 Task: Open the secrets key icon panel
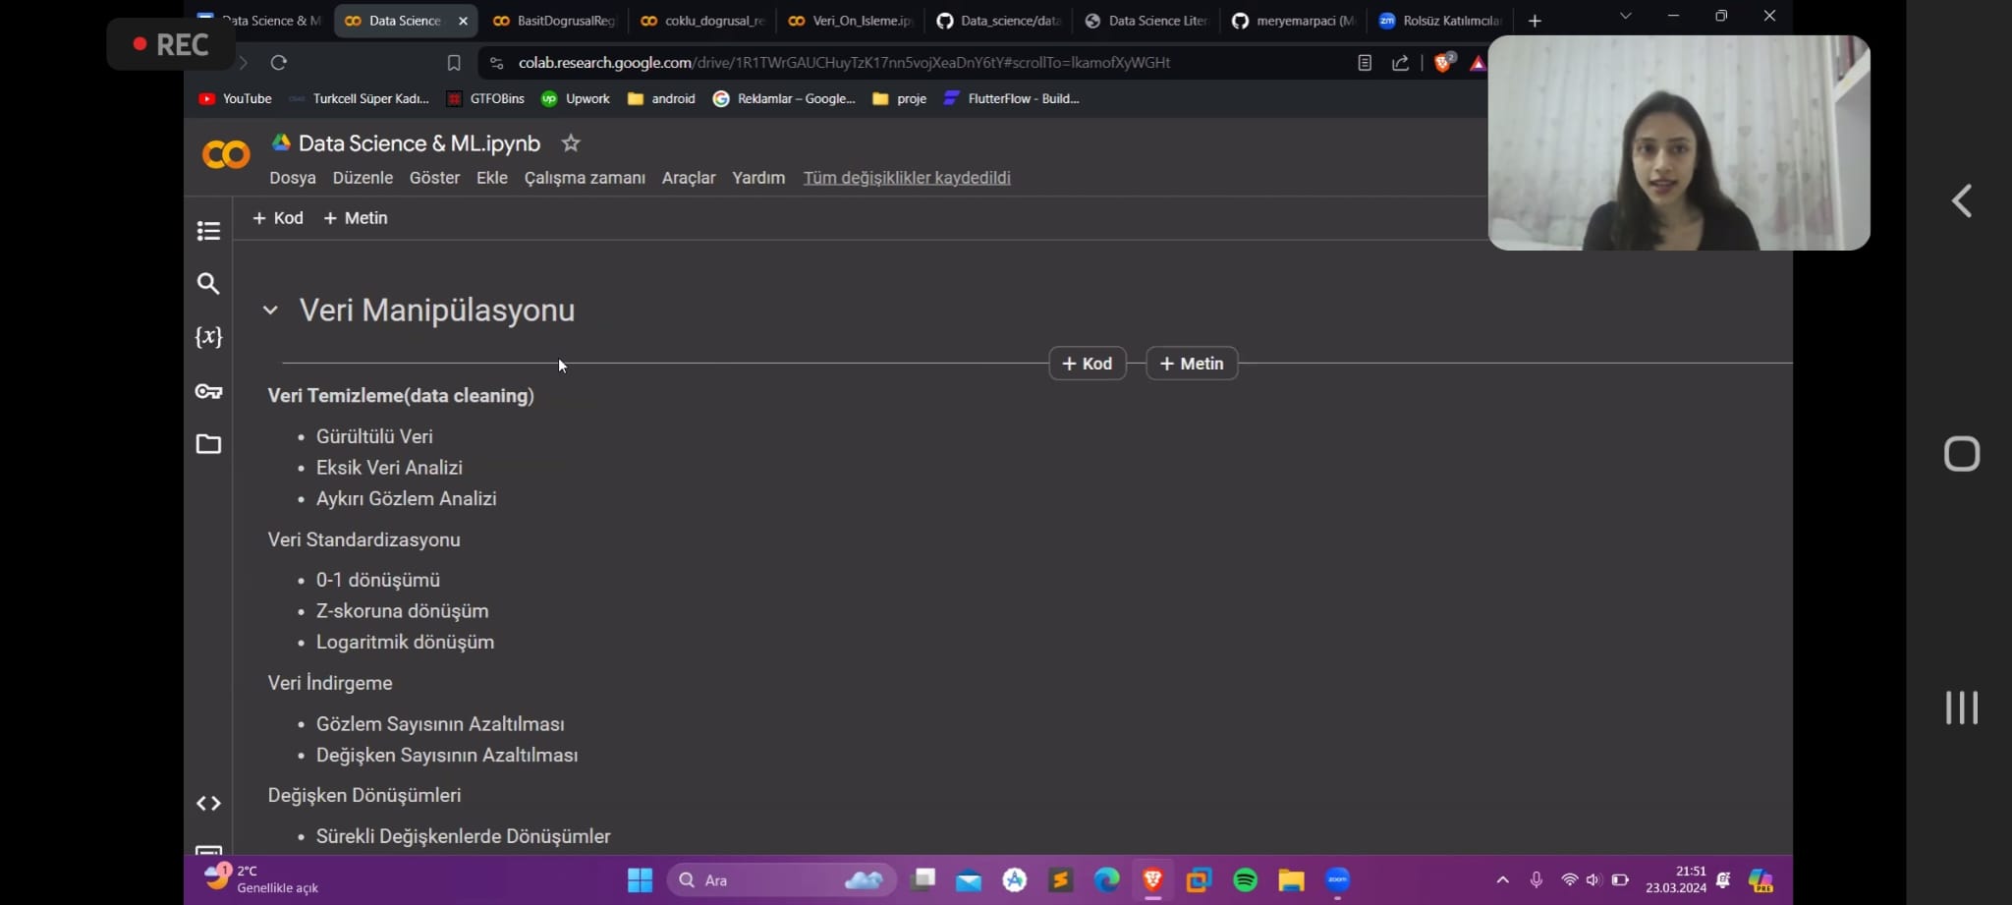tap(208, 391)
